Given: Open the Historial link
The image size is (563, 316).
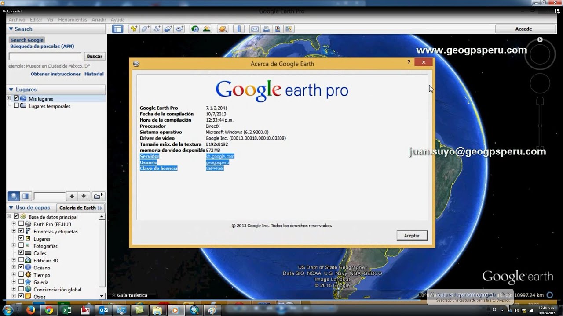Looking at the screenshot, I should 94,74.
